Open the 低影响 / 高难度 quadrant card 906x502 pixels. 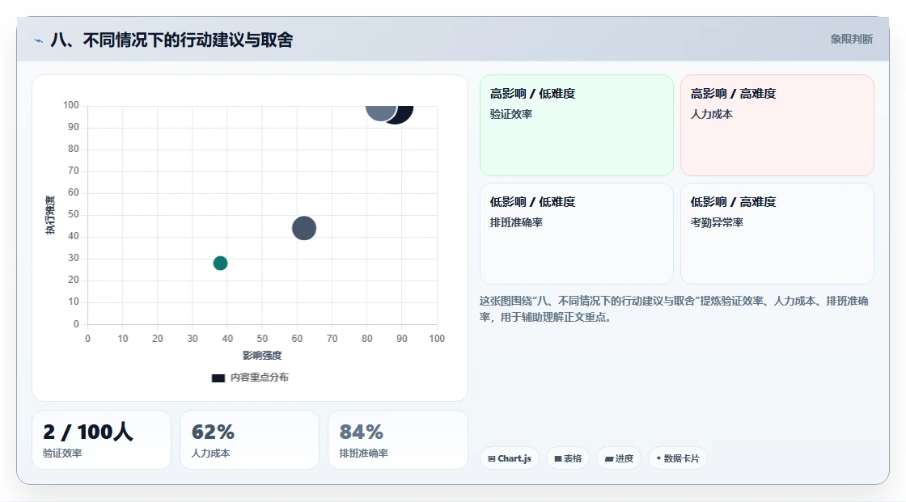pyautogui.click(x=777, y=234)
